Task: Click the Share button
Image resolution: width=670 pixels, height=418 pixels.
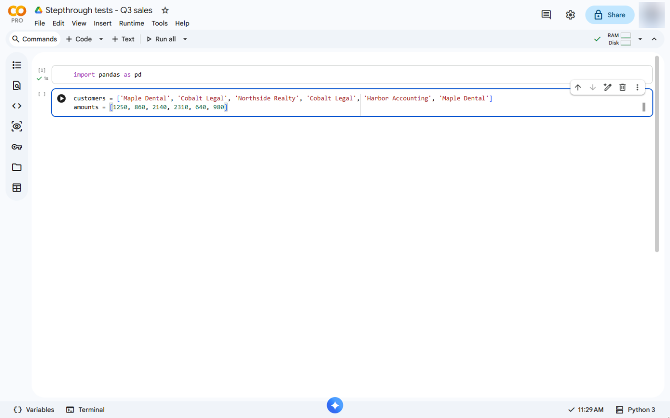Action: (x=610, y=15)
